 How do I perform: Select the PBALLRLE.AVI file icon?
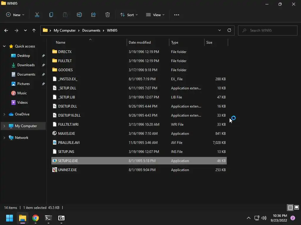pos(54,142)
